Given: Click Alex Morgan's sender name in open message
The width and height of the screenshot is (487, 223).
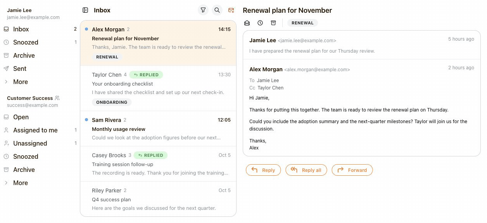Looking at the screenshot, I should (x=266, y=69).
